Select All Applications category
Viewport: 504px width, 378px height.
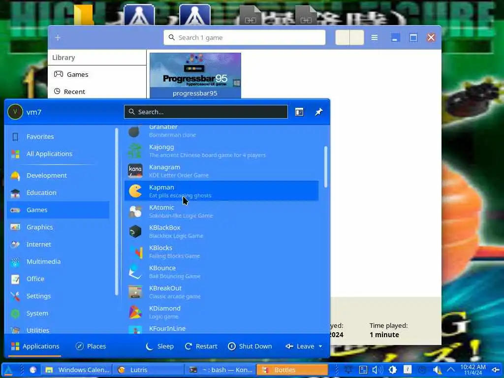58,154
